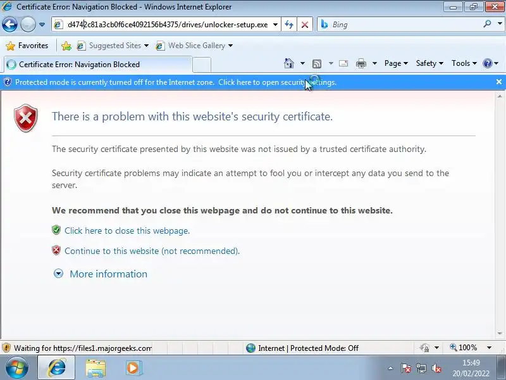Screen dimensions: 506x380
Task: Click the zoom level 100% button
Action: (x=463, y=348)
